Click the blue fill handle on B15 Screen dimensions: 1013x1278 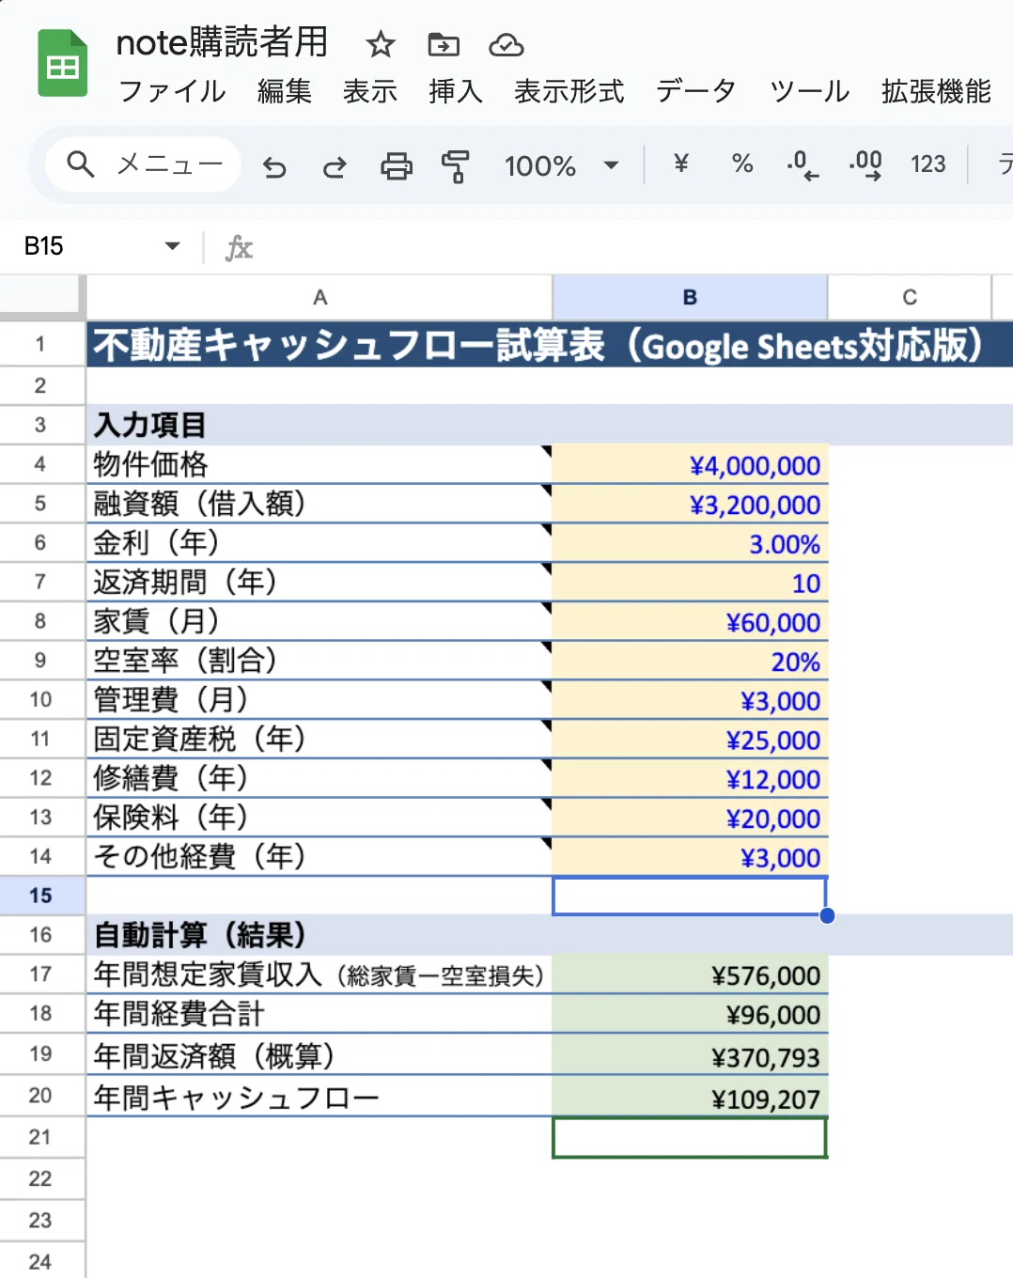click(827, 915)
